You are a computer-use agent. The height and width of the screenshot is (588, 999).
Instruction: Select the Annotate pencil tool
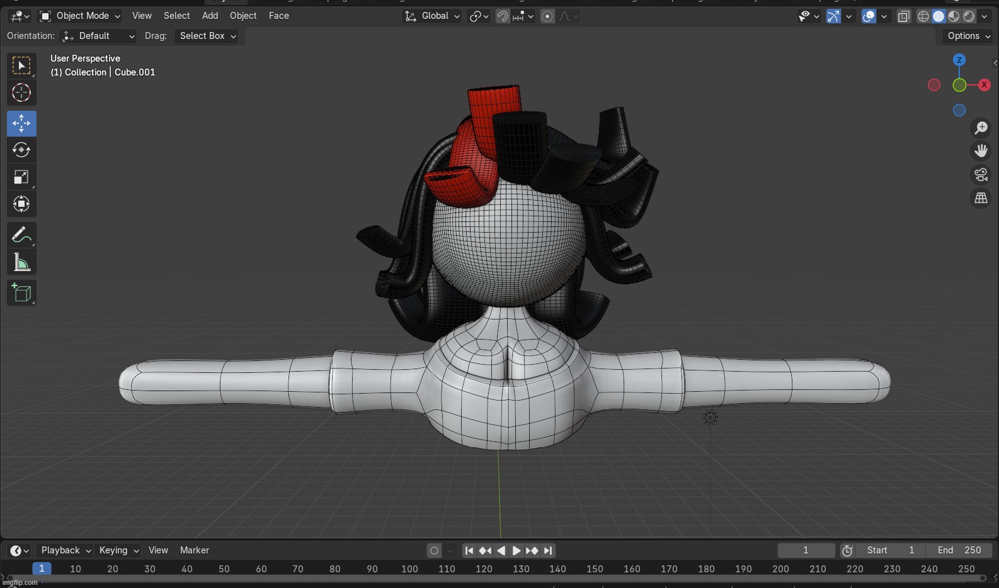(21, 235)
